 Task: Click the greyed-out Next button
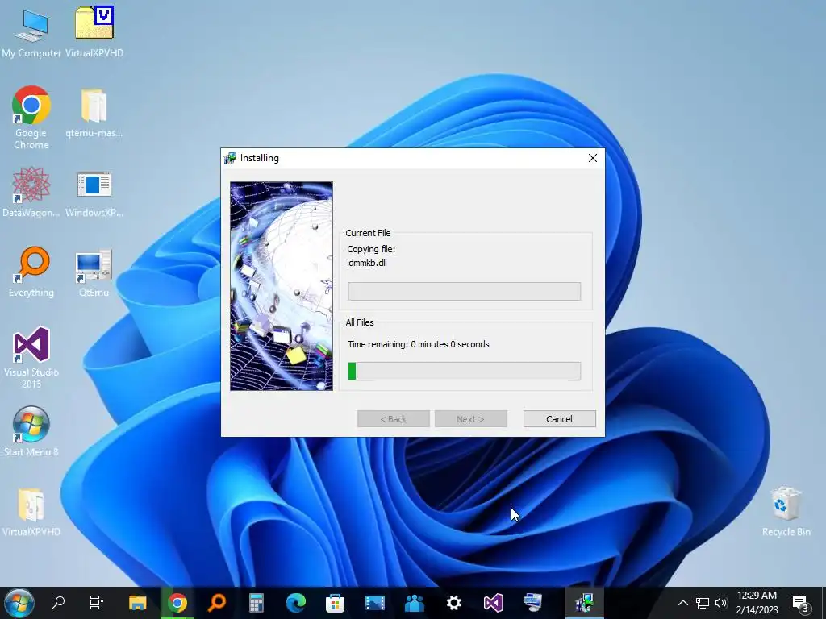(x=470, y=419)
